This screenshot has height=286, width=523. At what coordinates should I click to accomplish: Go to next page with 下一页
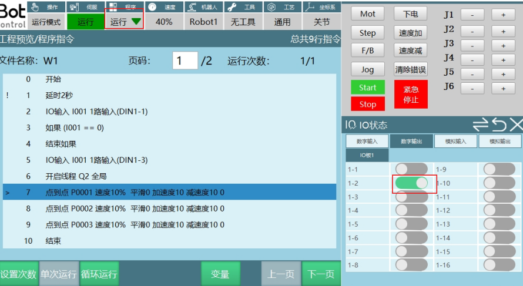[x=321, y=274]
